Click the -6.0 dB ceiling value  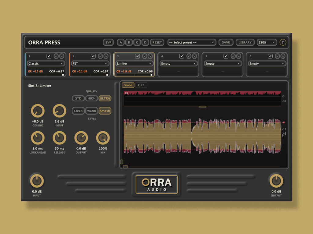click(38, 121)
